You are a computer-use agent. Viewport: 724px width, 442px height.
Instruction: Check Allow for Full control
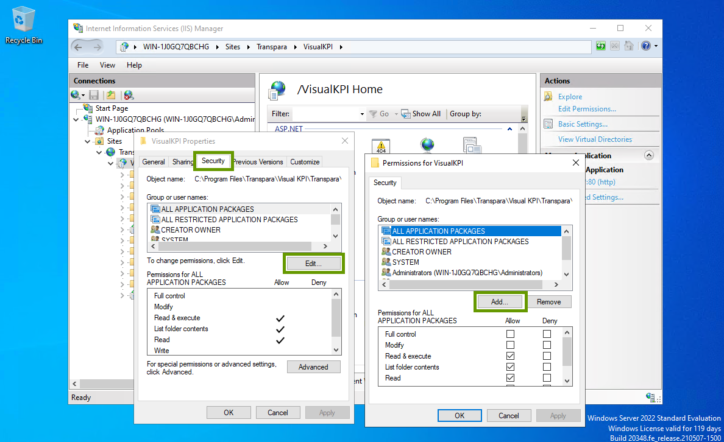510,334
